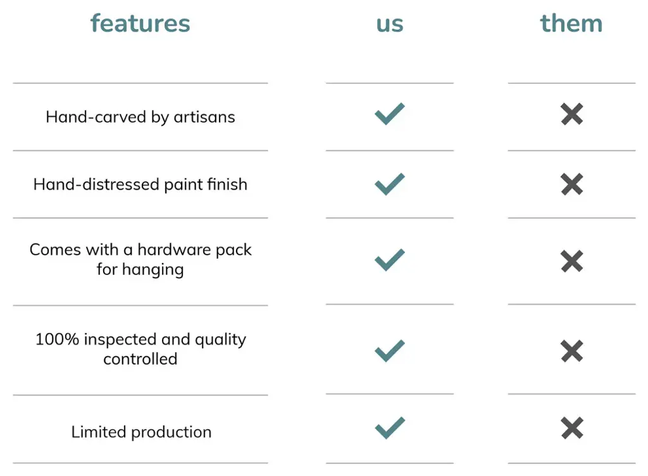Screen dimensions: 648x476
Task: Select the "Limited production" text
Action: click(x=141, y=432)
